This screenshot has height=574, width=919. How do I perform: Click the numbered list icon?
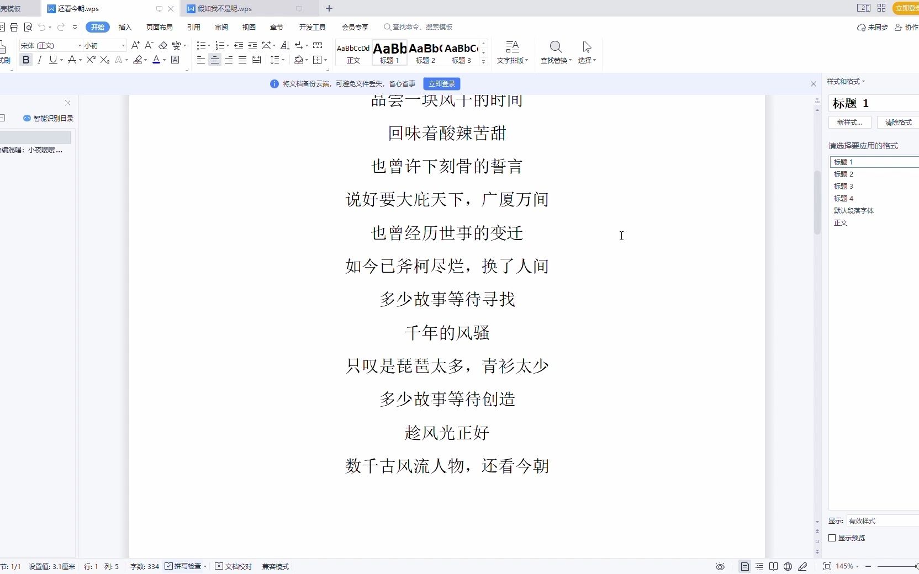220,45
